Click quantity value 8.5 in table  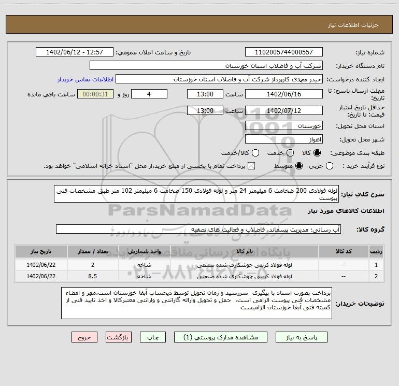tap(93, 276)
